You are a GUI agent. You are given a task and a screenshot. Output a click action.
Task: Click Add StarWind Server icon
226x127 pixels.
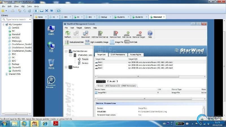click(100, 34)
